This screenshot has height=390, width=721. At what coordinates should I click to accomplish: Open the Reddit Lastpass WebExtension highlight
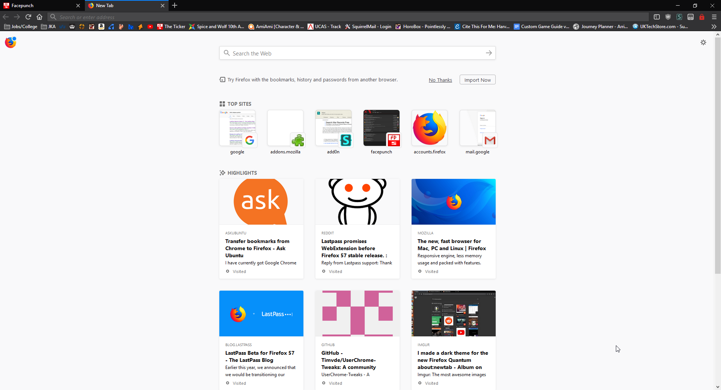(x=357, y=229)
